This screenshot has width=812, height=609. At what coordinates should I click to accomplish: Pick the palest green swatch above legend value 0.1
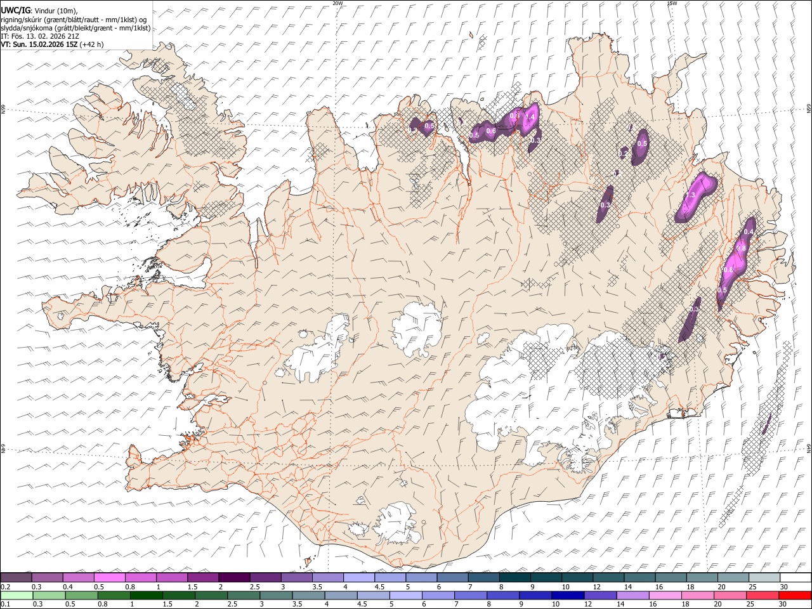pos(16,595)
